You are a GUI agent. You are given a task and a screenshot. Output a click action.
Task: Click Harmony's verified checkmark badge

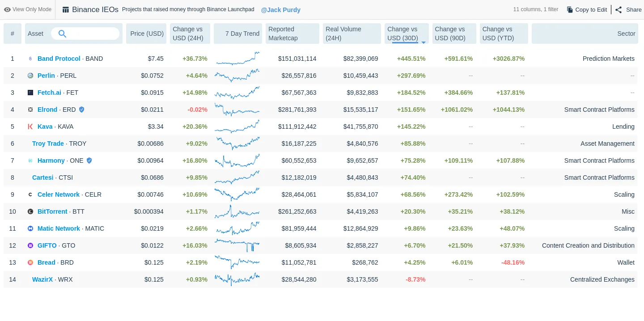(x=89, y=160)
